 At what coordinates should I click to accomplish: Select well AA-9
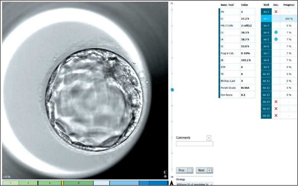266,67
